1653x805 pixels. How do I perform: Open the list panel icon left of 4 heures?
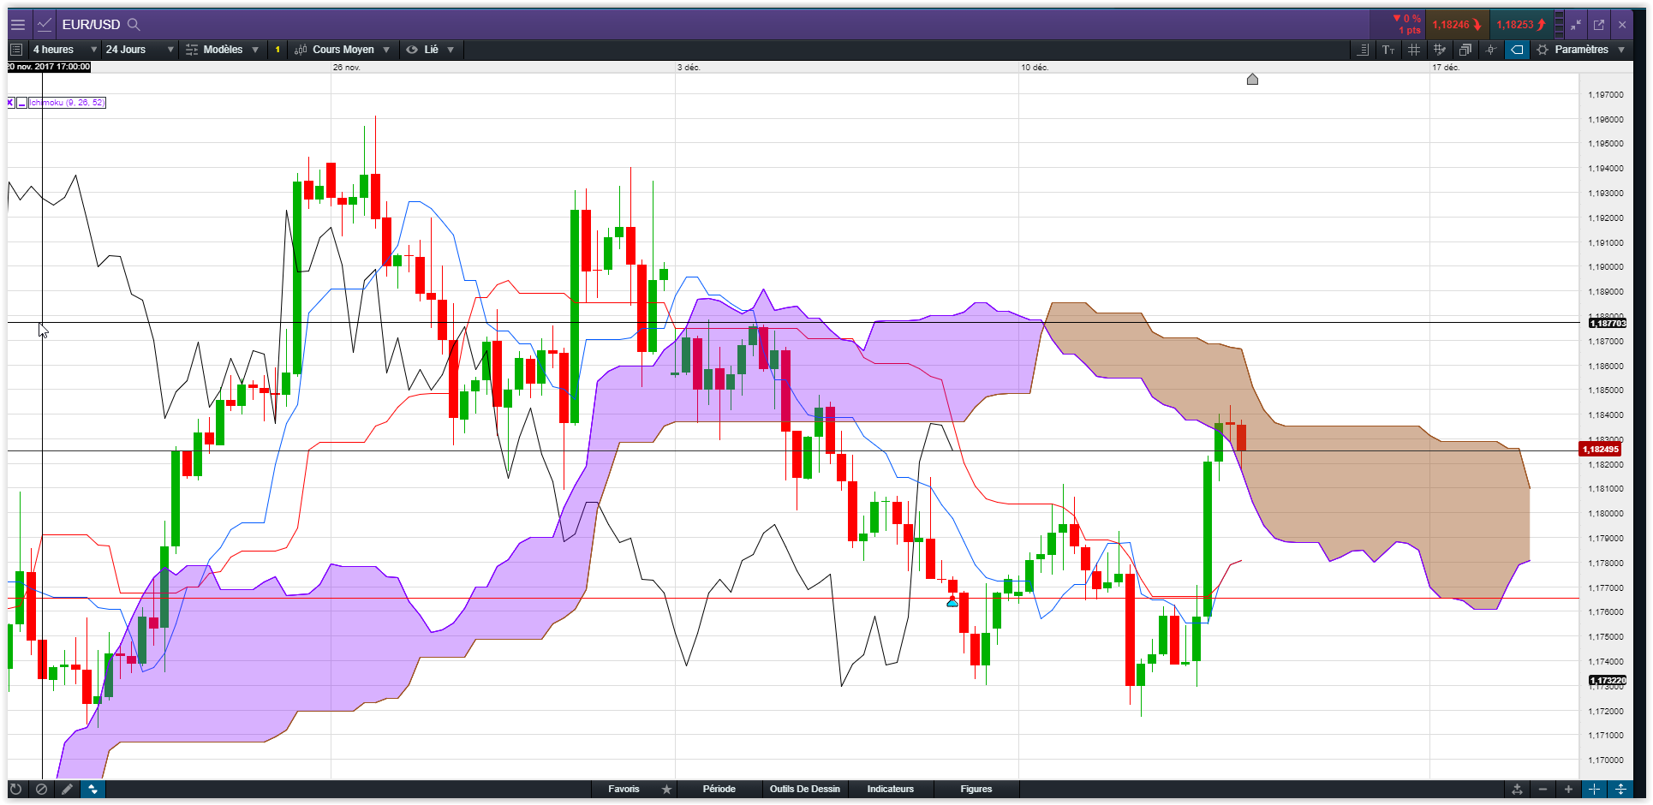(x=16, y=50)
